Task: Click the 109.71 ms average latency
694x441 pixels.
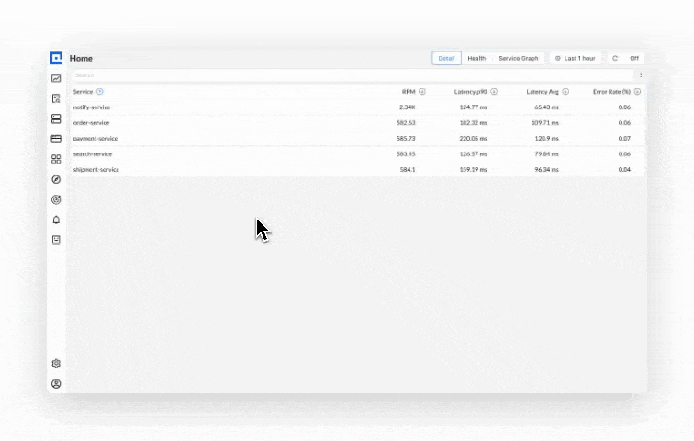Action: [x=545, y=122]
